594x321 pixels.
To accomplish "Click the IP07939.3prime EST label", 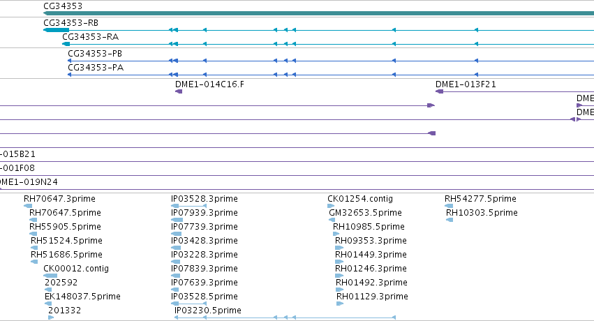I will (205, 213).
